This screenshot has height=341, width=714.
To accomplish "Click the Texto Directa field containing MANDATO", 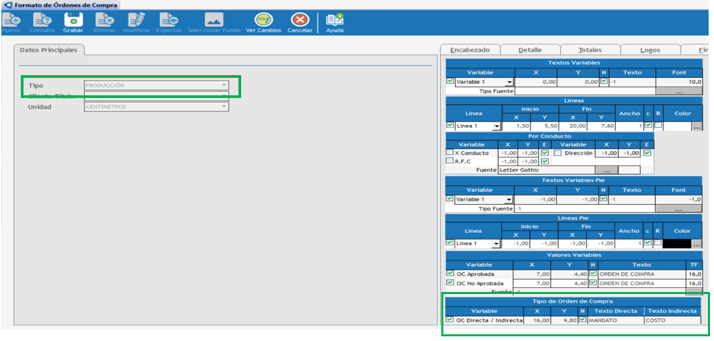I will [615, 320].
